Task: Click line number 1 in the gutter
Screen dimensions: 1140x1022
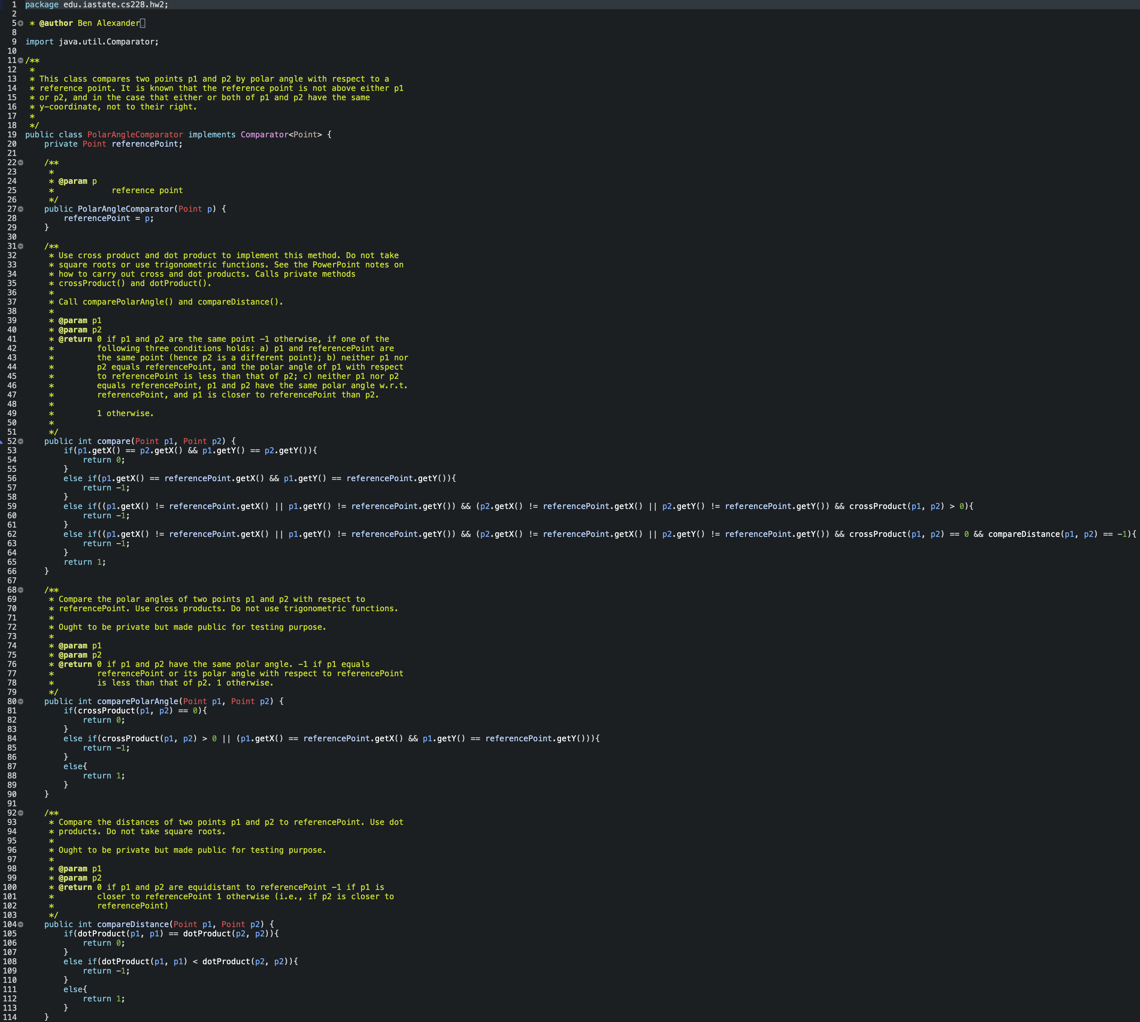Action: (x=14, y=5)
